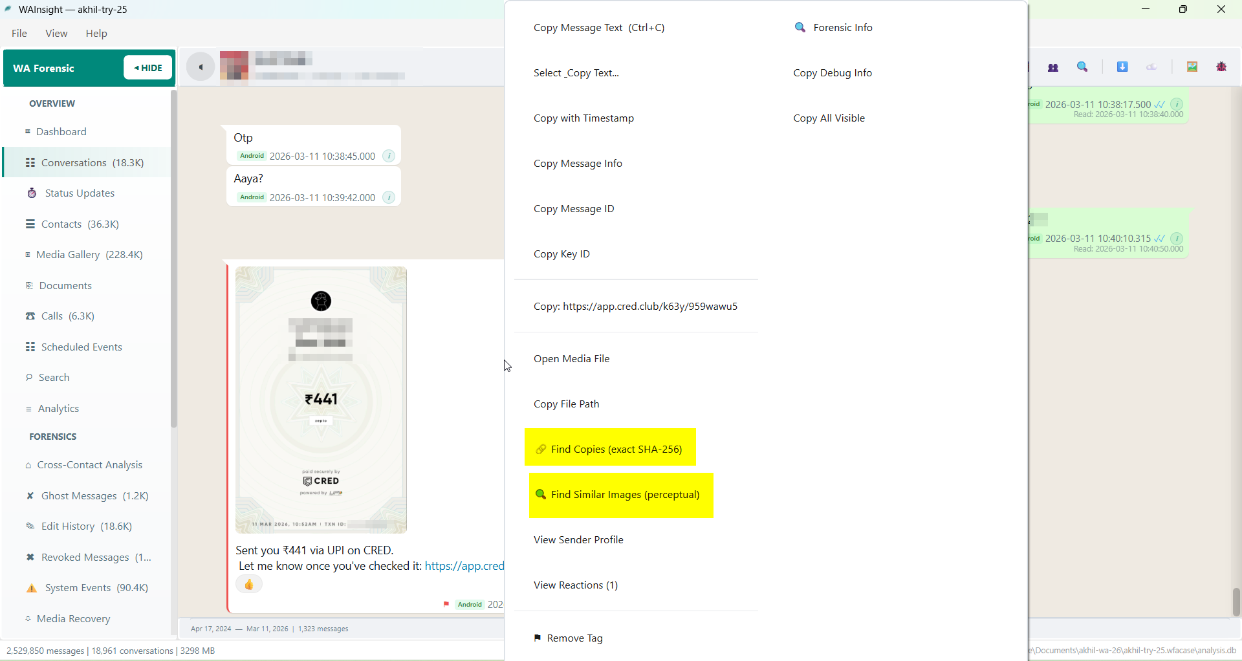Open Documents in sidebar

click(x=87, y=285)
